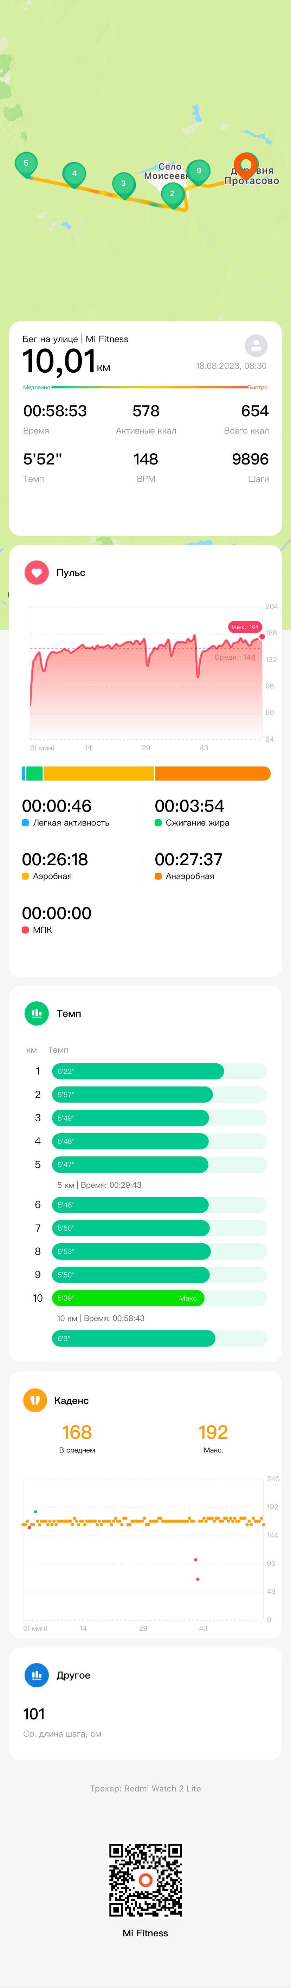Viewport: 291px width, 1988px height.
Task: Select the kilometer 10 fastest pace bar
Action: [128, 1298]
